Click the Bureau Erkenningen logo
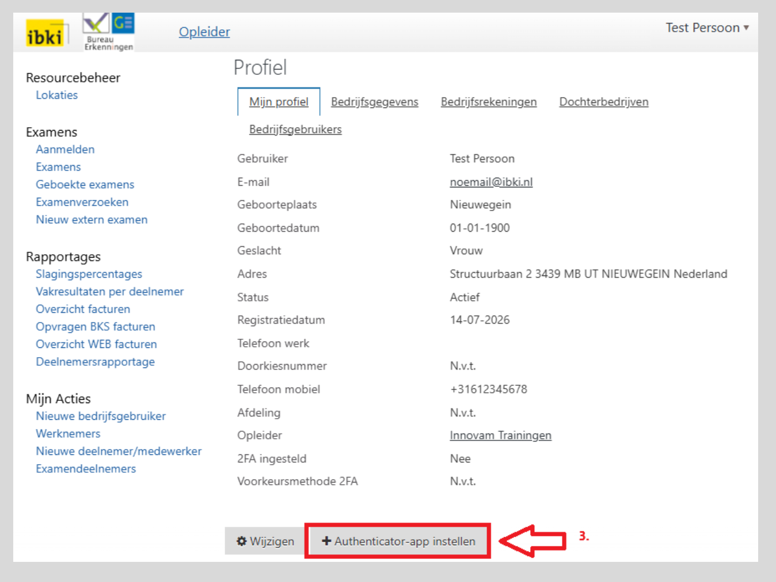The height and width of the screenshot is (582, 776). pyautogui.click(x=109, y=32)
